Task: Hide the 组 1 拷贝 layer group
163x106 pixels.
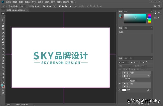Action: [120, 84]
